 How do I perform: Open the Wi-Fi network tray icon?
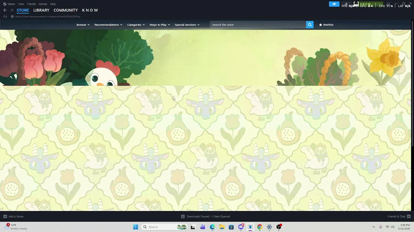(387, 227)
